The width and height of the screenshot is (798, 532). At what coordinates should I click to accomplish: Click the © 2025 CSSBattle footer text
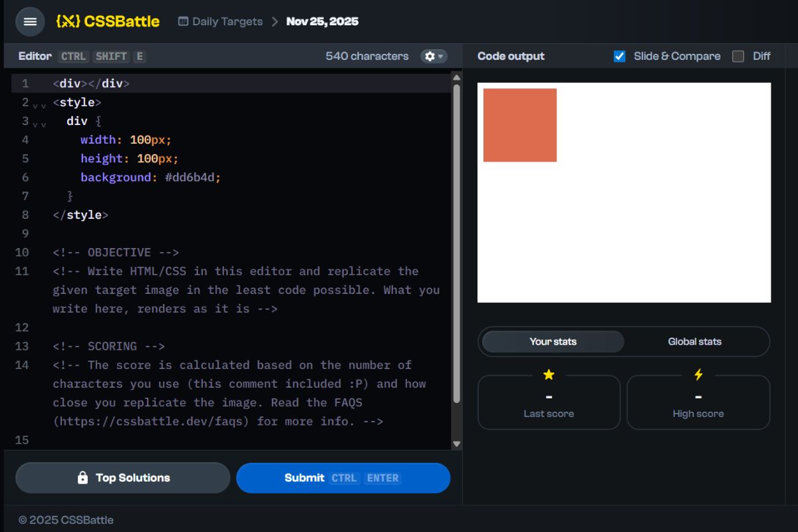click(x=66, y=519)
